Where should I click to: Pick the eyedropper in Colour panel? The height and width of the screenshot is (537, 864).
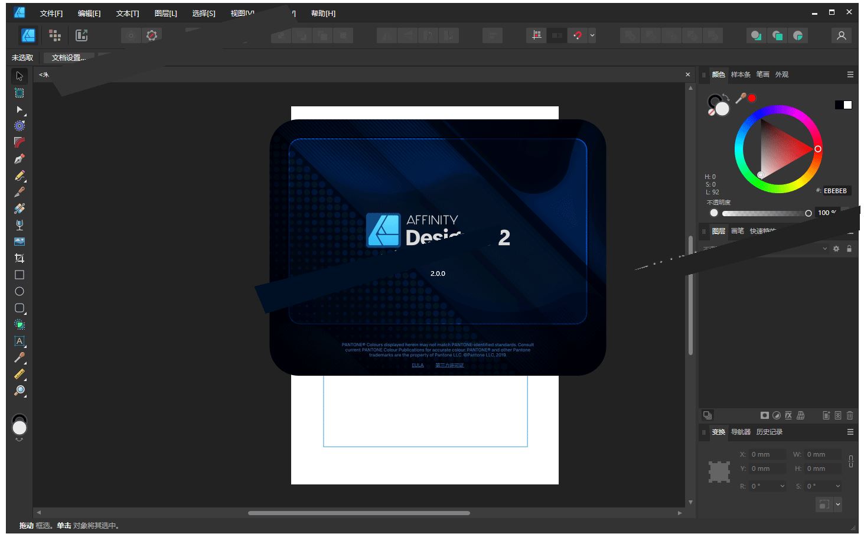click(741, 99)
